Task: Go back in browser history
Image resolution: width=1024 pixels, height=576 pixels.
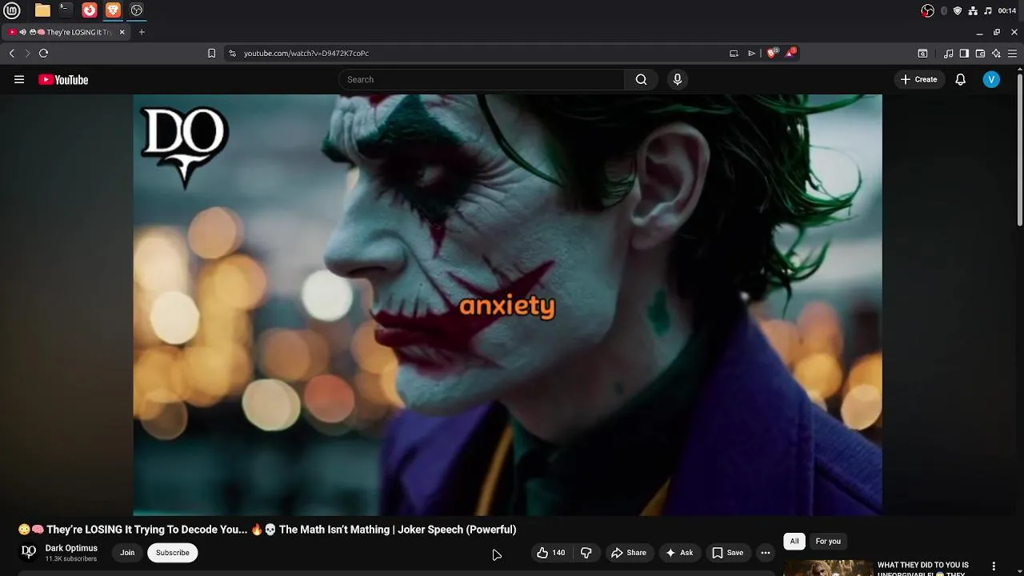Action: 12,53
